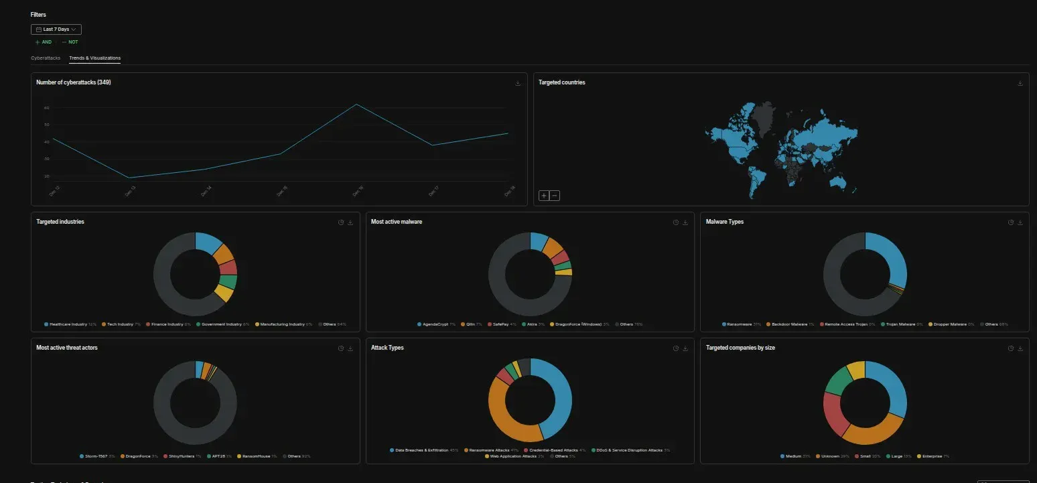
Task: Click the clock icon on Most active malware panel
Action: [x=675, y=222]
